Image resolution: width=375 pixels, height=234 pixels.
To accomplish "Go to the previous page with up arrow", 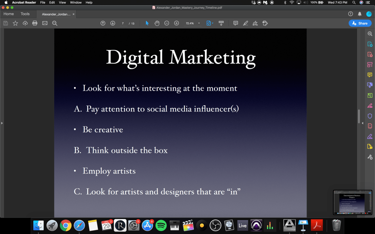I will coord(103,23).
